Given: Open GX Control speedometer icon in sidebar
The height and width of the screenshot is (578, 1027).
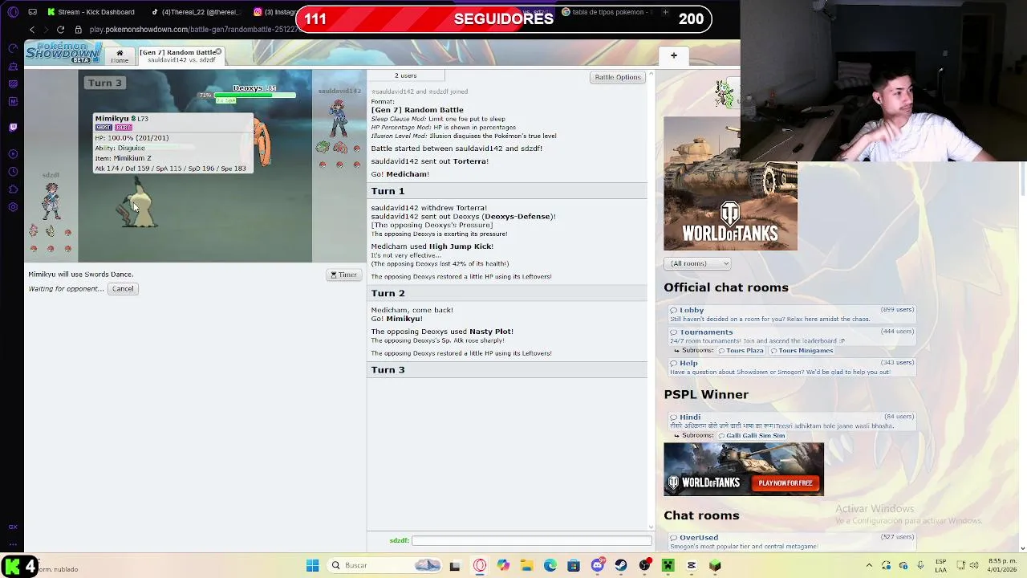Looking at the screenshot, I should 13,48.
